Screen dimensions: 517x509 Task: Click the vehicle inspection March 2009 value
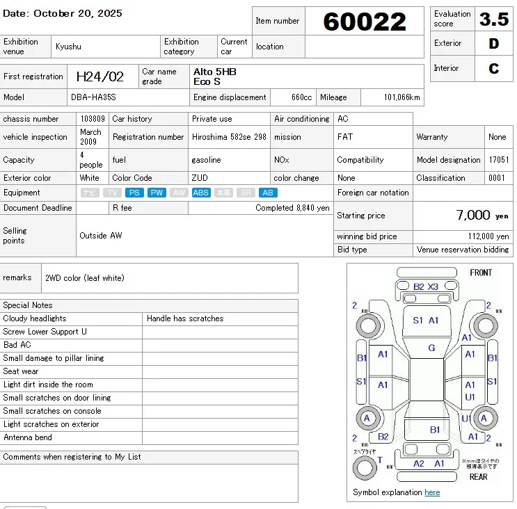(90, 137)
